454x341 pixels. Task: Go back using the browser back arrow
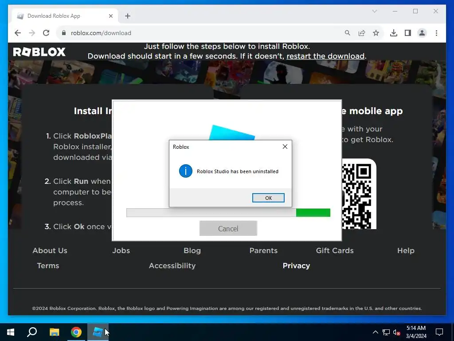point(18,33)
